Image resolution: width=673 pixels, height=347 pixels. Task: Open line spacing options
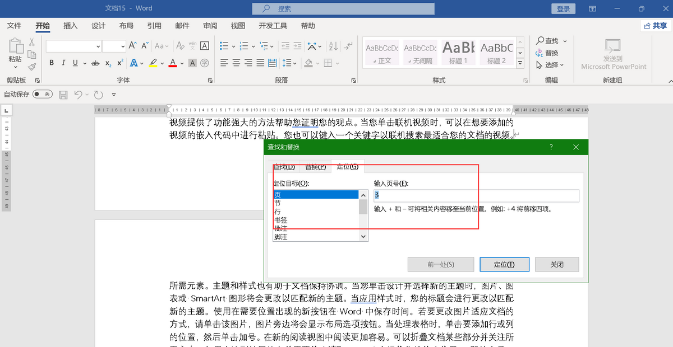pos(289,63)
